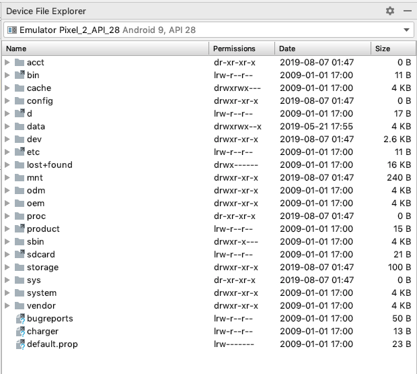417x374 pixels.
Task: Click the 'Device File Explorer' panel title
Action: [46, 11]
